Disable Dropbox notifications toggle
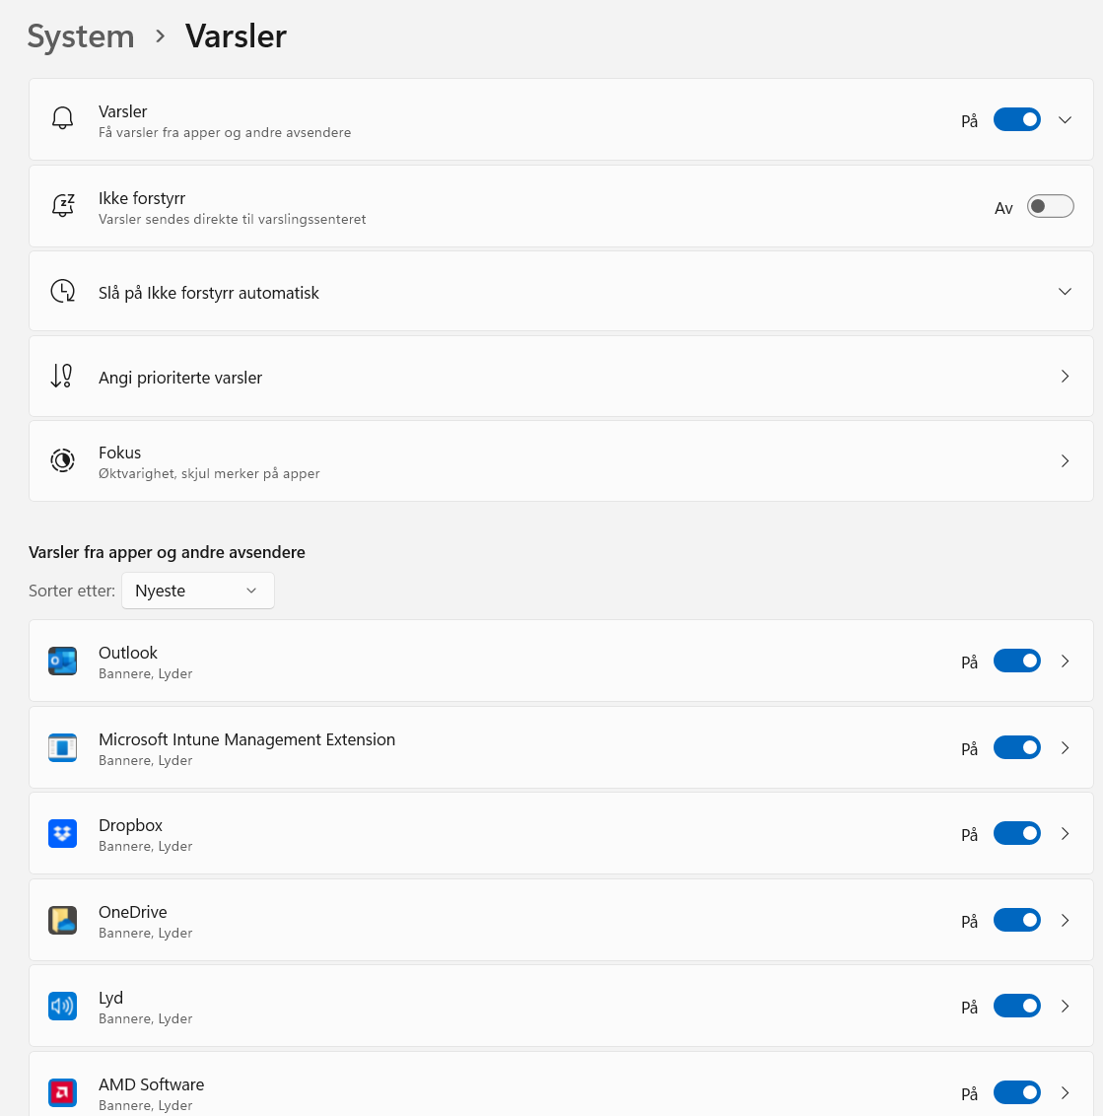The width and height of the screenshot is (1103, 1116). click(x=1016, y=833)
